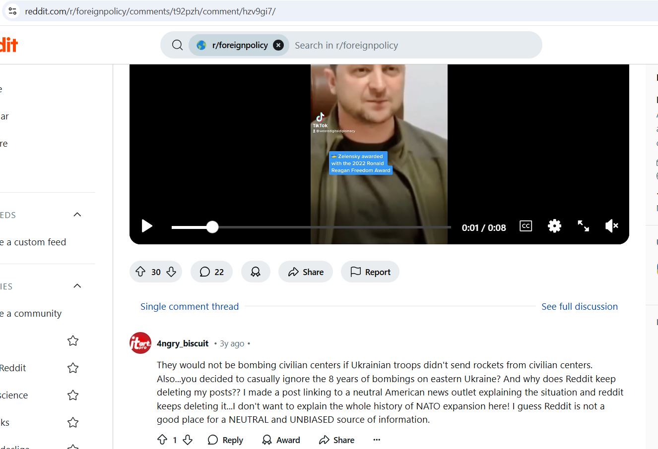Click 4ngry_biscuit's avatar image
This screenshot has height=449, width=658.
tap(140, 343)
